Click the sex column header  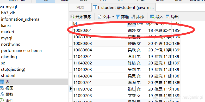[140, 24]
